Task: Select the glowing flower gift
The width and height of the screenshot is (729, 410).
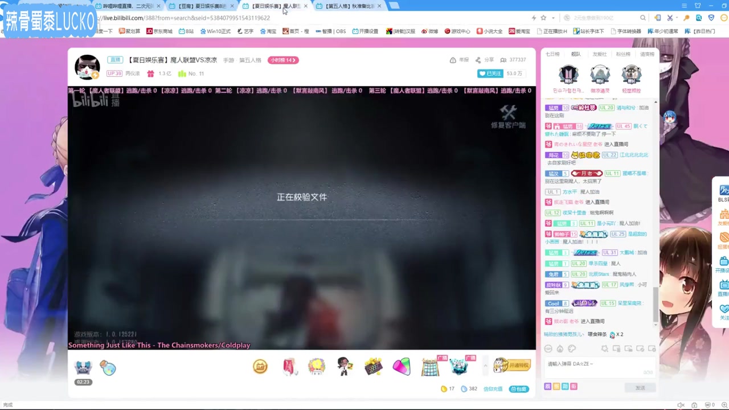Action: click(x=317, y=366)
